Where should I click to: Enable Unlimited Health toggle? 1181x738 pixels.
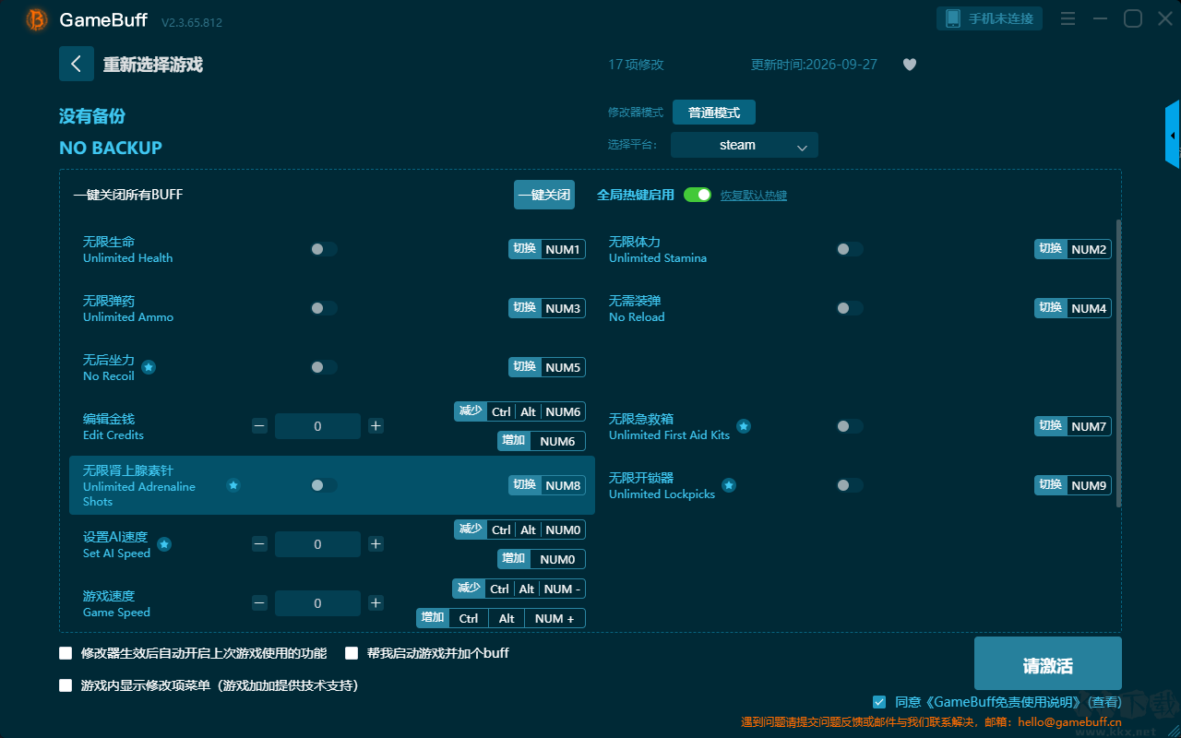(324, 249)
